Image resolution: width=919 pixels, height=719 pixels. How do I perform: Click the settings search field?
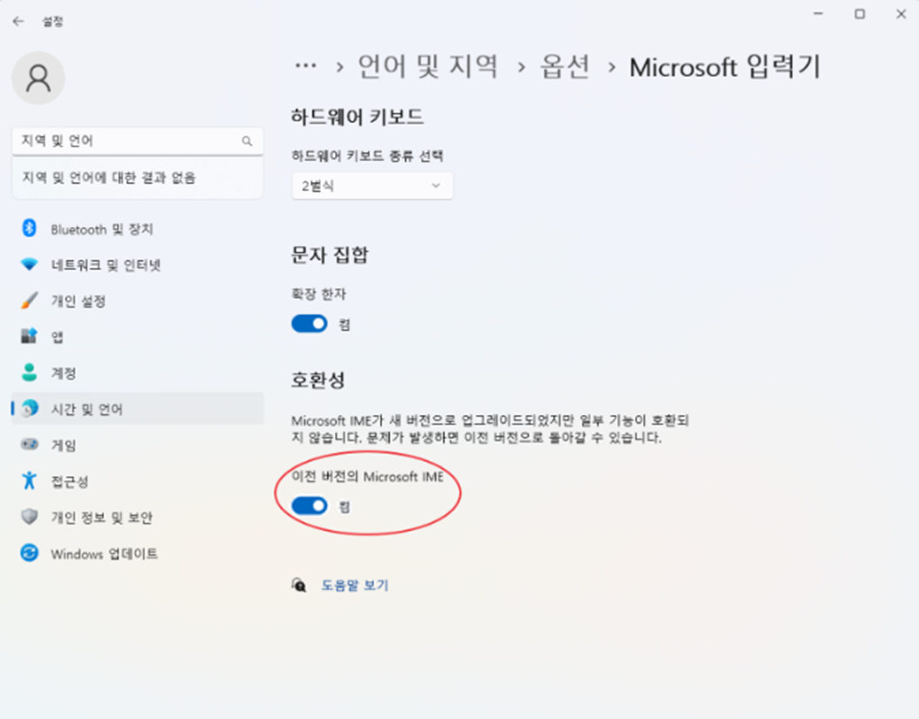pyautogui.click(x=138, y=141)
